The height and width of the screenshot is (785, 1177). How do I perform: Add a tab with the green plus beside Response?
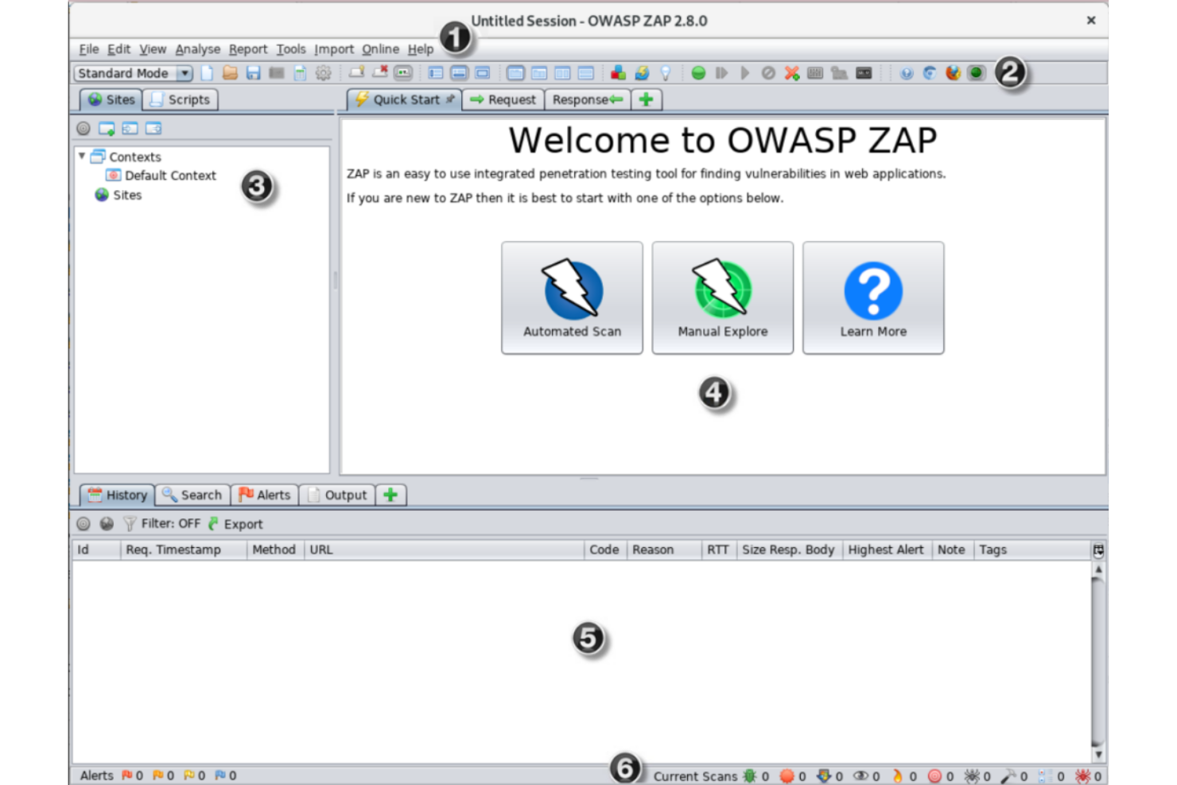[646, 99]
